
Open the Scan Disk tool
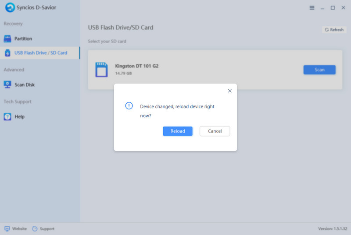pos(24,84)
